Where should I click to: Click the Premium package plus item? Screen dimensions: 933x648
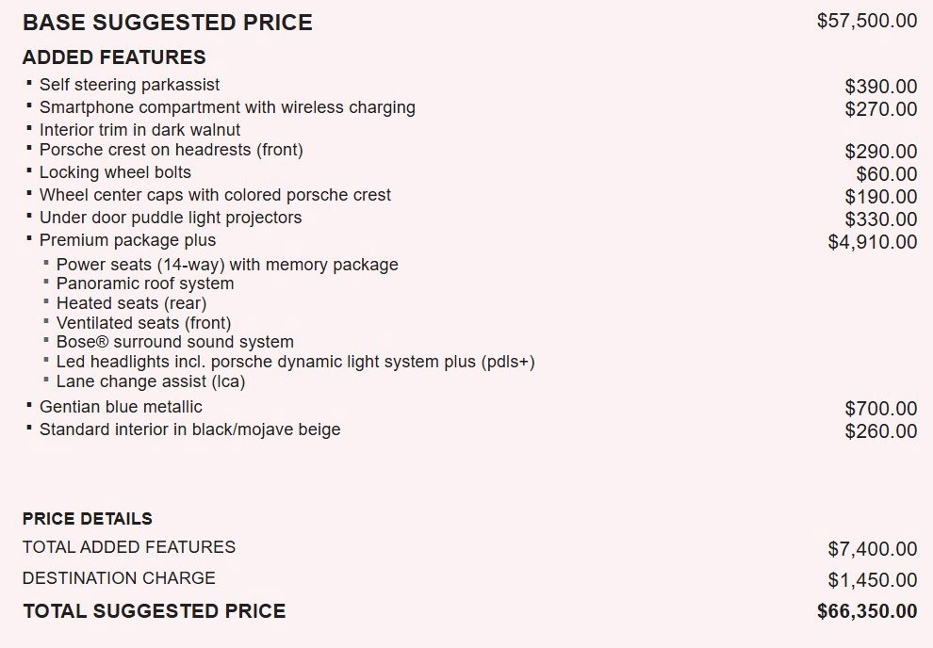click(x=127, y=240)
